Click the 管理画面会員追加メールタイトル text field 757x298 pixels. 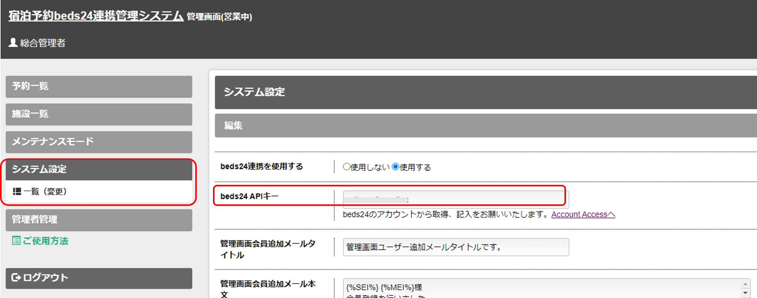tap(455, 247)
